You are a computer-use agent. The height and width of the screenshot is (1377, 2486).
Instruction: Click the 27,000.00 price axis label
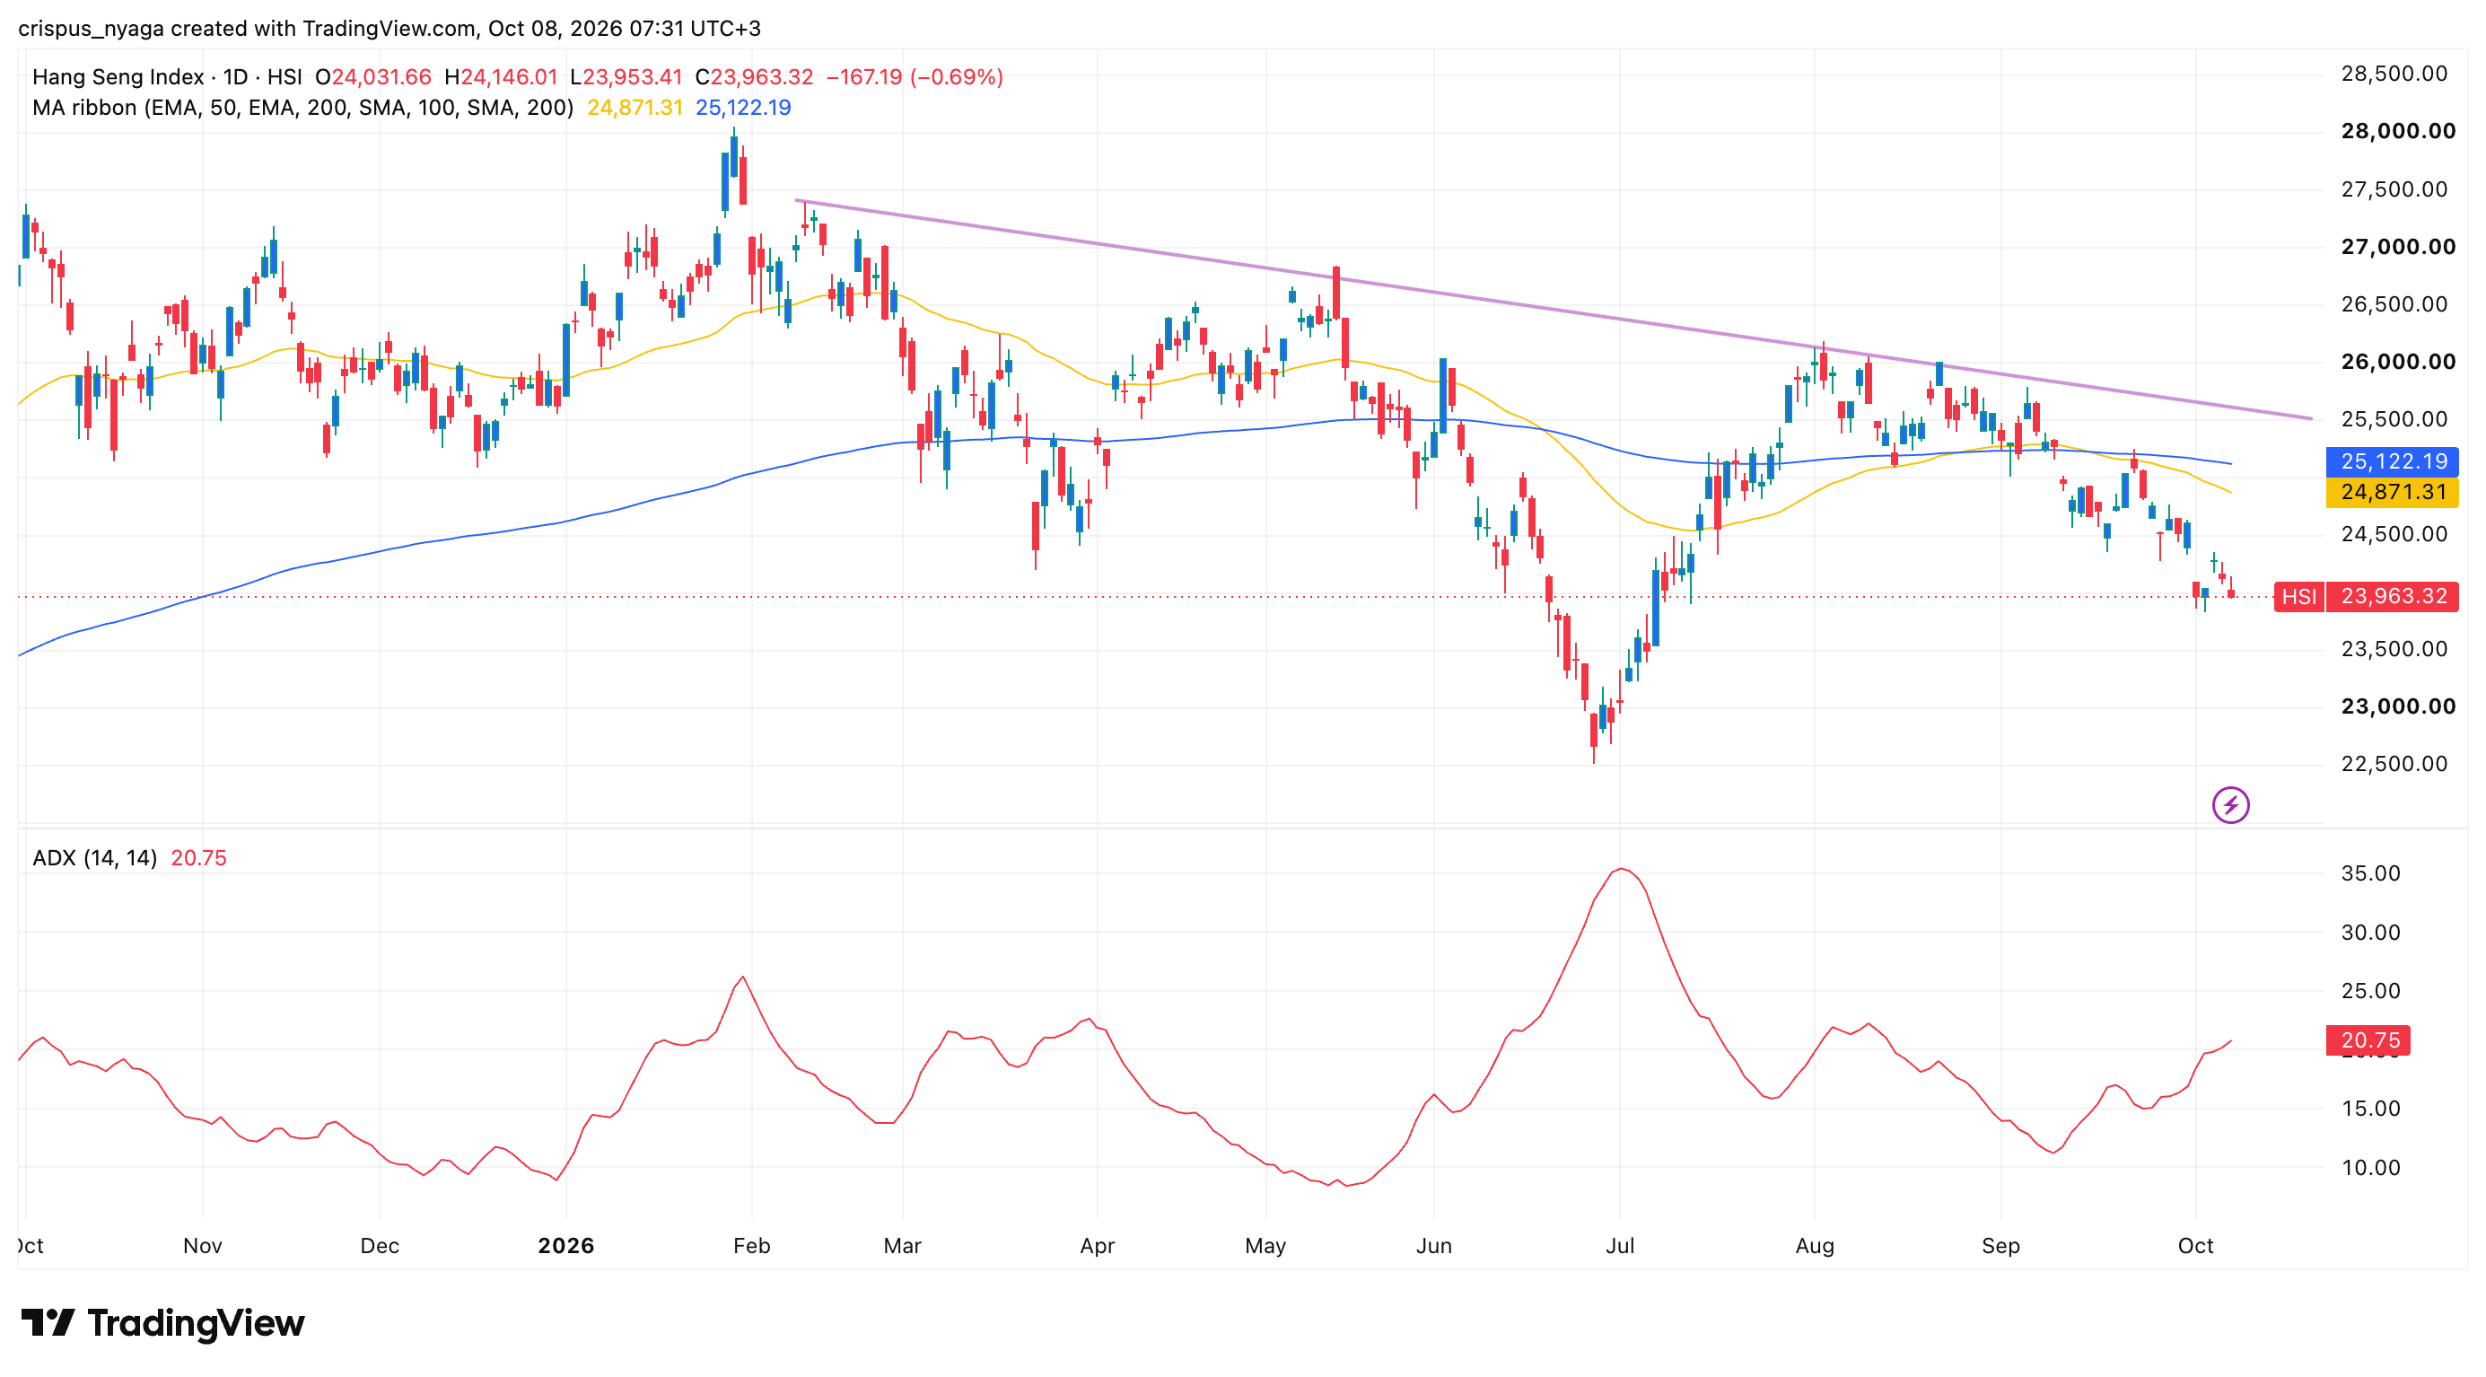click(x=2398, y=247)
